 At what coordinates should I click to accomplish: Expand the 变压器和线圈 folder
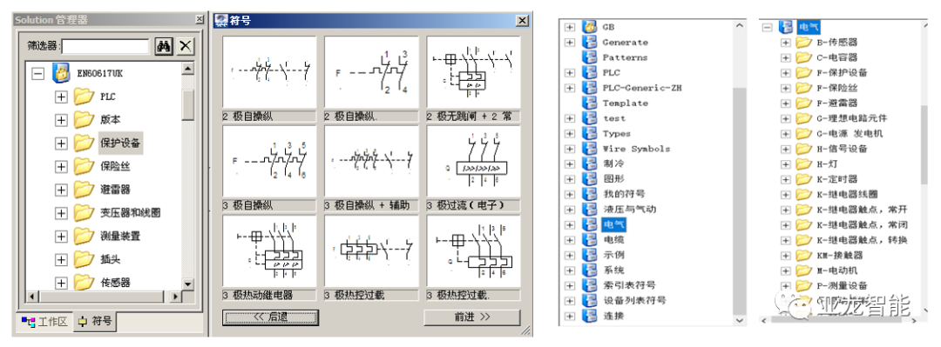pos(61,213)
